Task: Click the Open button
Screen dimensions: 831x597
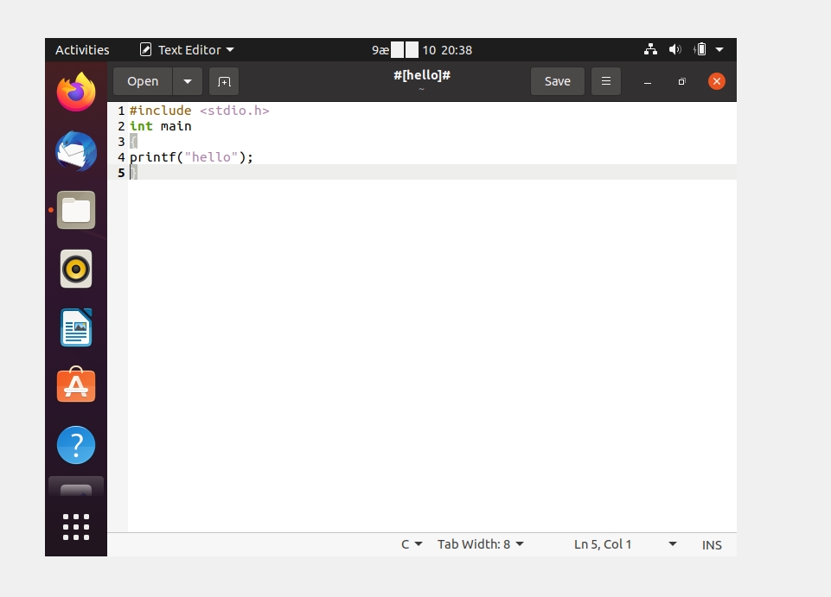Action: tap(143, 81)
